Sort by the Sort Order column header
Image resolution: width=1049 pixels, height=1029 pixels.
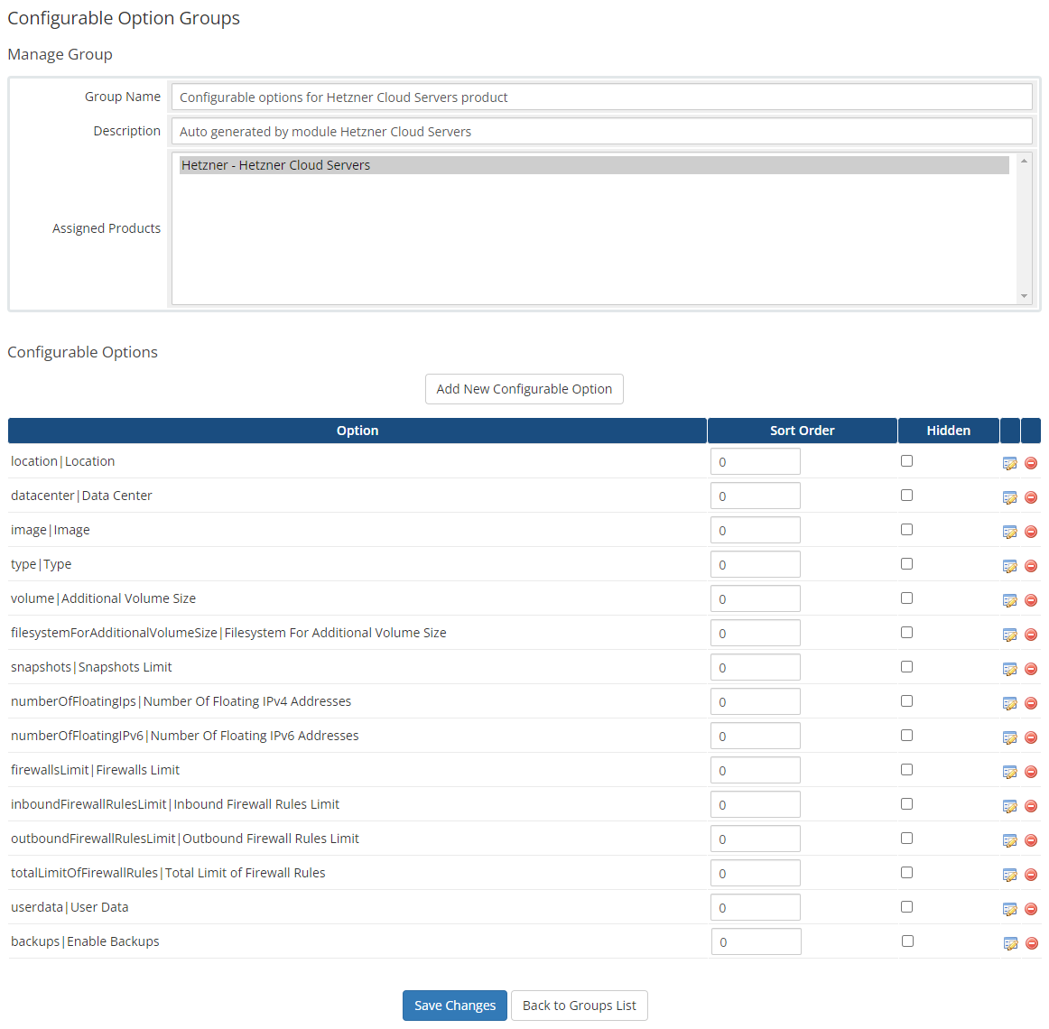(x=802, y=431)
